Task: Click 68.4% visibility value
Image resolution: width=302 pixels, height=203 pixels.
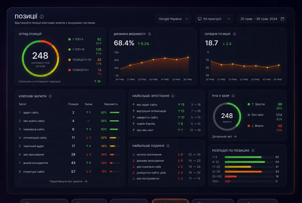Action: 124,43
